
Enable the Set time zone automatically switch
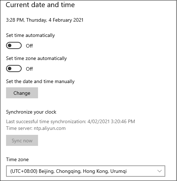(x=14, y=68)
